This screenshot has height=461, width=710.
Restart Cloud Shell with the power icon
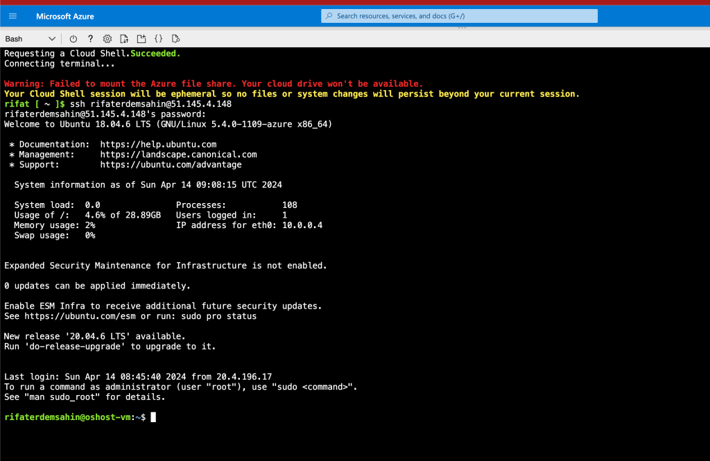click(x=73, y=39)
